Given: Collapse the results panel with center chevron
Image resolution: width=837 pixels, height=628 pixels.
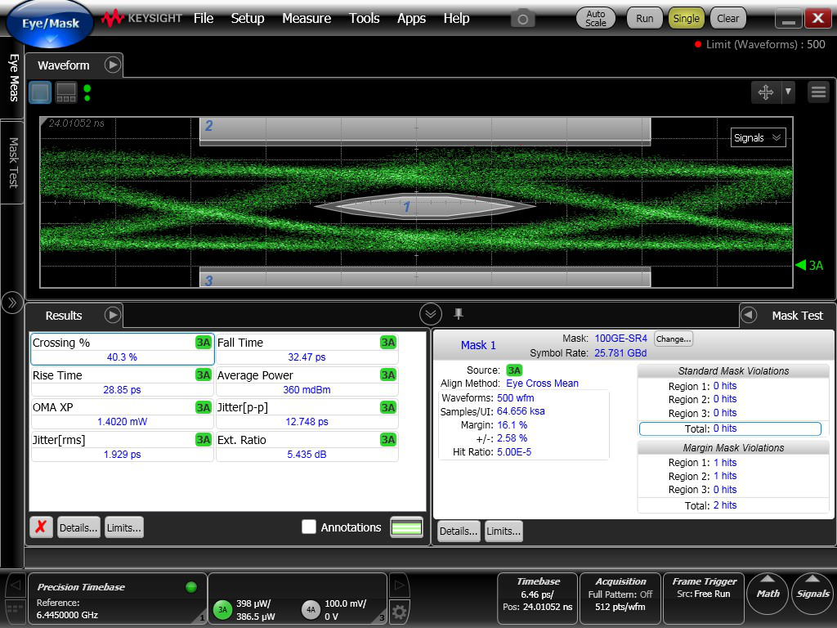Looking at the screenshot, I should point(431,314).
